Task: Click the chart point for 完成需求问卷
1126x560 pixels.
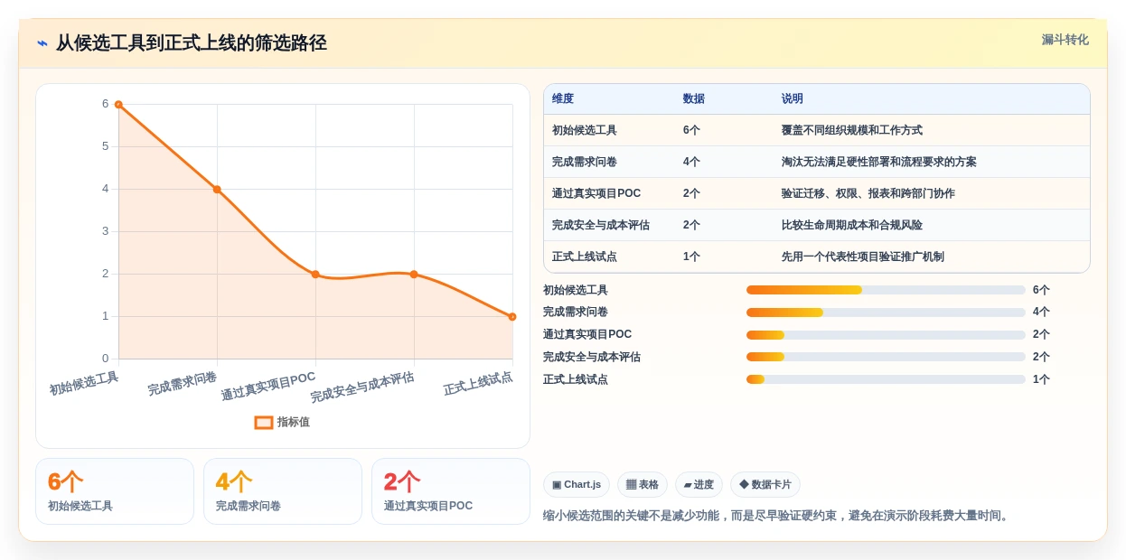Action: [217, 189]
